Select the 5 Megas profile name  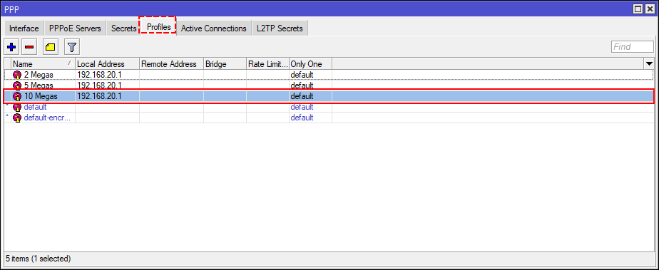(39, 85)
